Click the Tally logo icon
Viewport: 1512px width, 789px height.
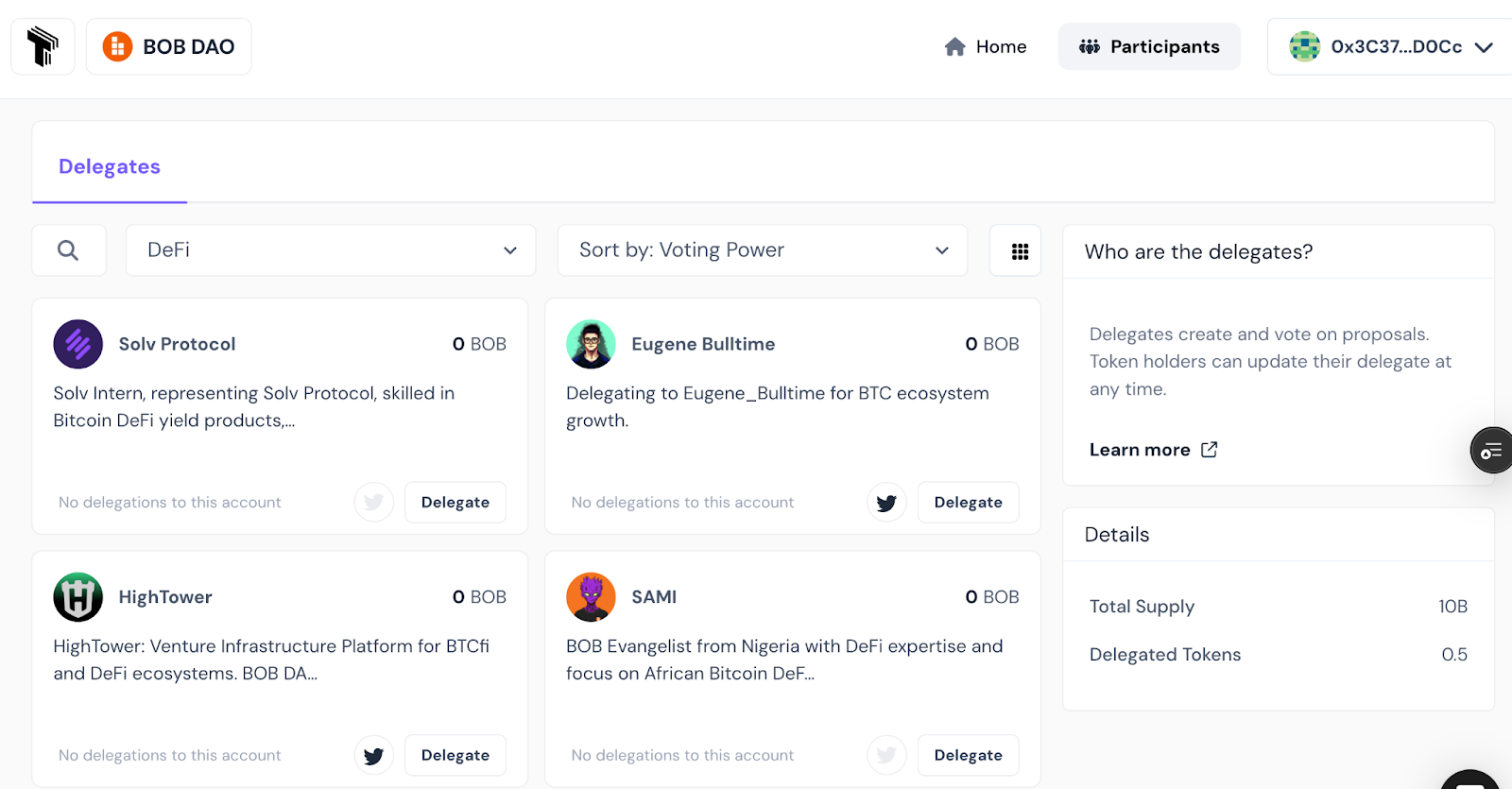click(43, 46)
